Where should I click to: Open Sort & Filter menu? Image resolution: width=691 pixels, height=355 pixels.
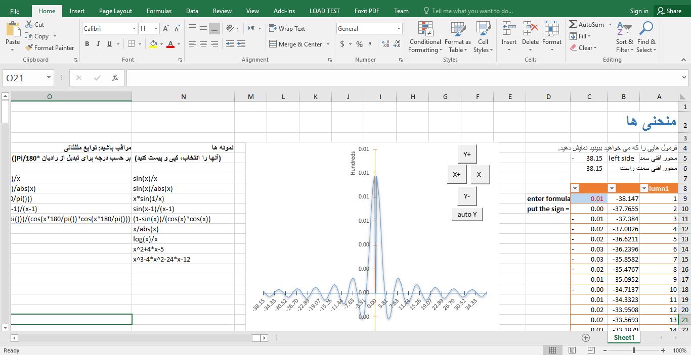point(625,37)
